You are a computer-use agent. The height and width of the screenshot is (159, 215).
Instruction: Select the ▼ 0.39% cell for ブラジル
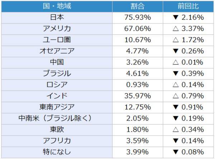coord(188,73)
